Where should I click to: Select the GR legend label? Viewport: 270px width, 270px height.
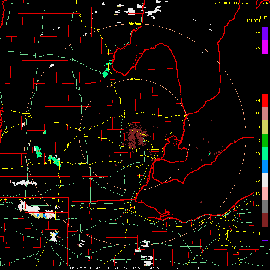[x=257, y=114]
